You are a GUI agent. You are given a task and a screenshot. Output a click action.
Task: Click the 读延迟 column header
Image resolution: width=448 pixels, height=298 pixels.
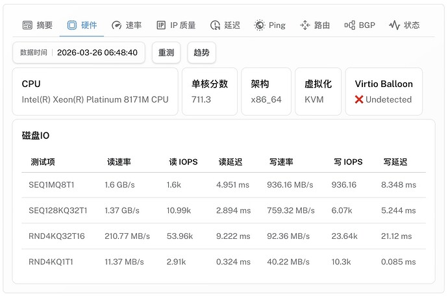[230, 162]
